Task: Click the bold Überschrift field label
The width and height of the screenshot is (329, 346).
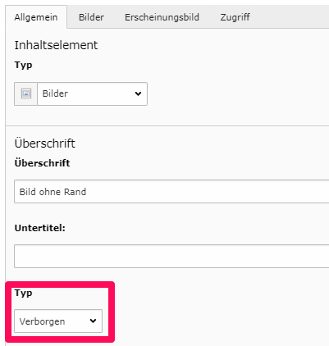Action: coord(42,163)
